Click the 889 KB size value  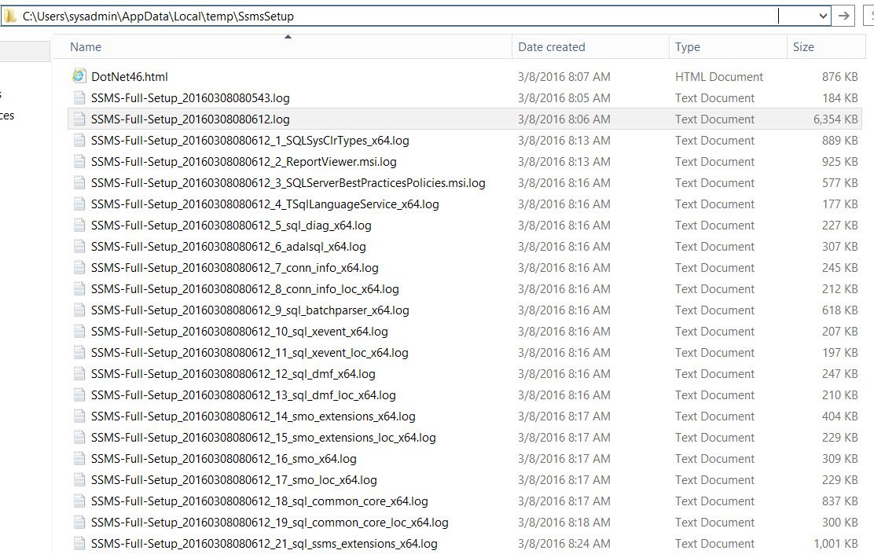pos(839,141)
